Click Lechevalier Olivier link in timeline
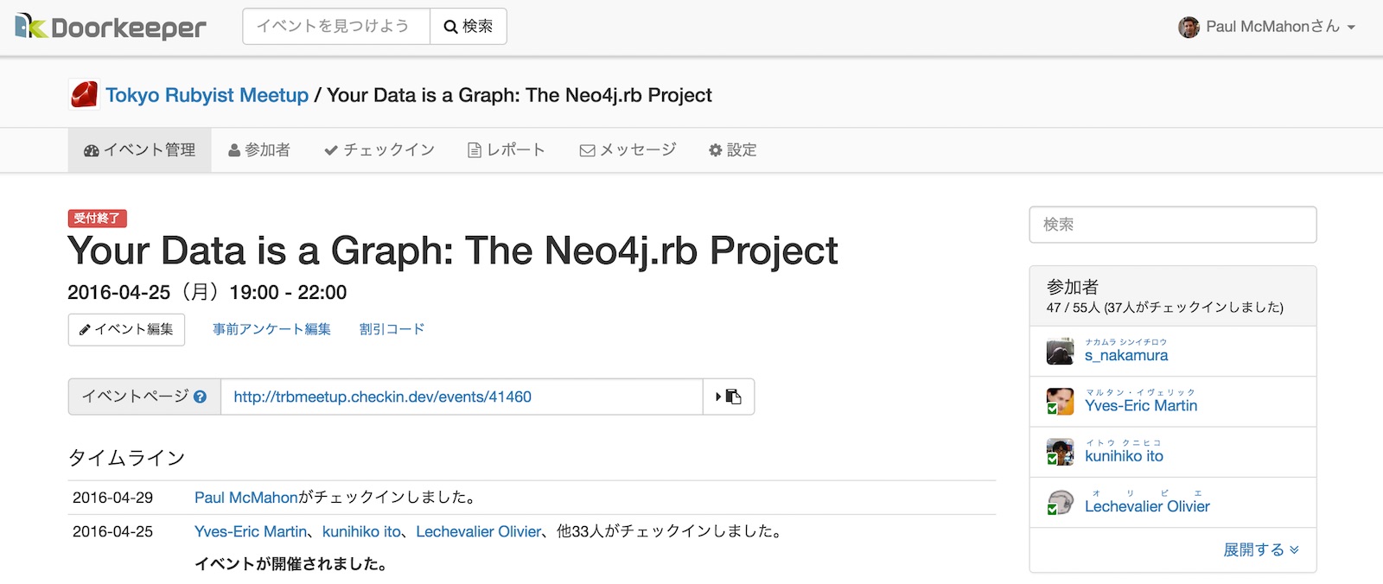 point(479,531)
